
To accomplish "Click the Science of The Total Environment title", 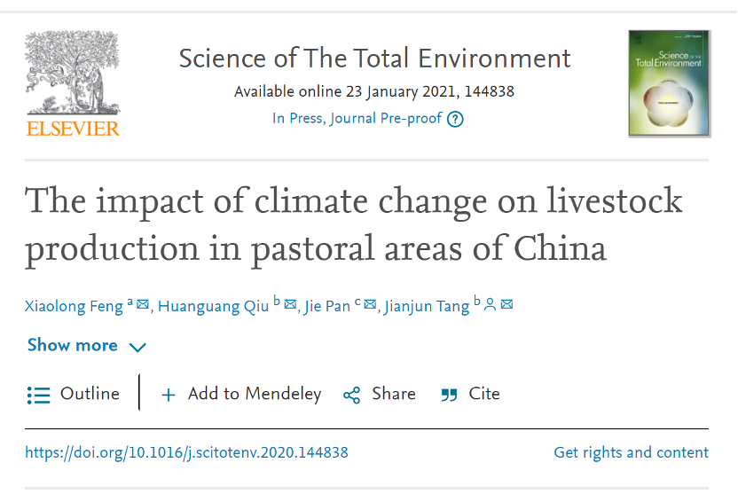I will (x=374, y=59).
